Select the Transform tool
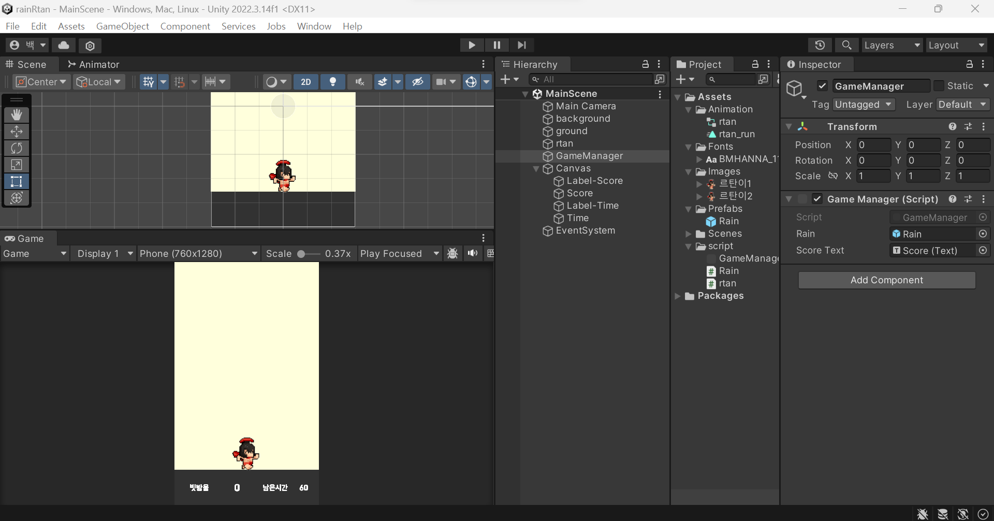This screenshot has width=994, height=521. click(17, 198)
